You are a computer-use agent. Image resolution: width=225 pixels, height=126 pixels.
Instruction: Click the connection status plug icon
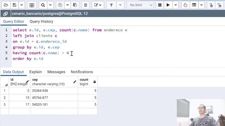[6, 14]
